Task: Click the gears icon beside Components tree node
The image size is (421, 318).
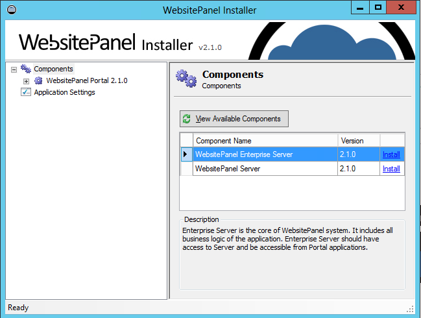Action: point(26,69)
